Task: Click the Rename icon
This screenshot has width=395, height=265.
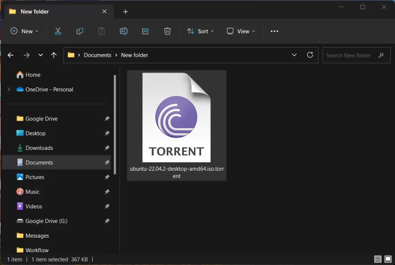Action: click(x=123, y=31)
